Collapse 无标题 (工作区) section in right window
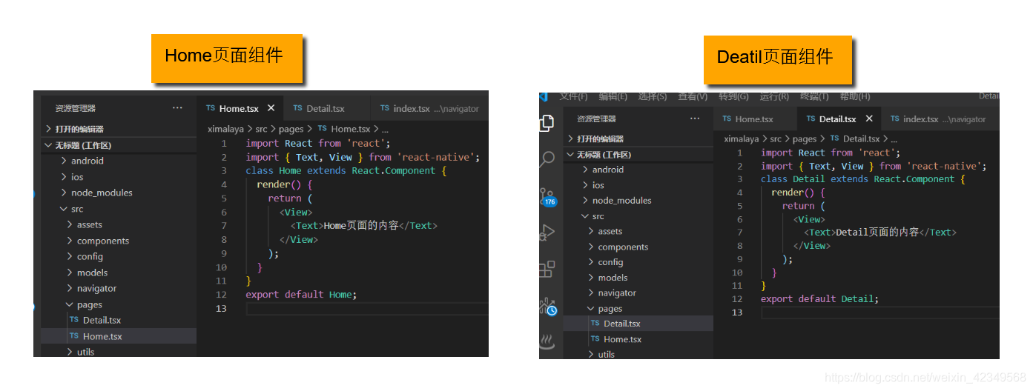This screenshot has height=391, width=1033. click(x=638, y=154)
